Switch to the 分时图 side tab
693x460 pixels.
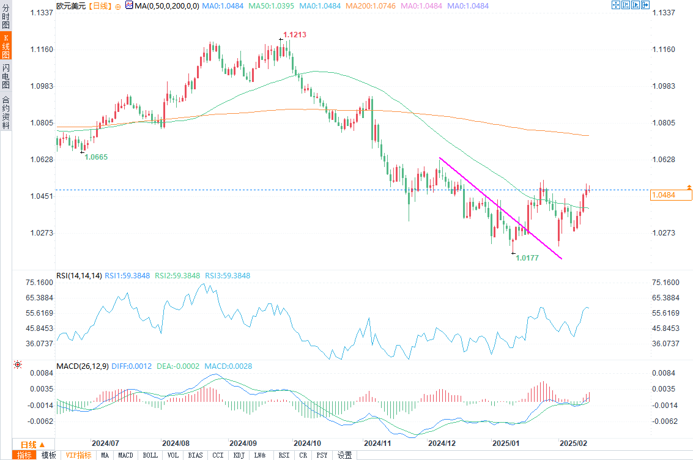[x=6, y=17]
